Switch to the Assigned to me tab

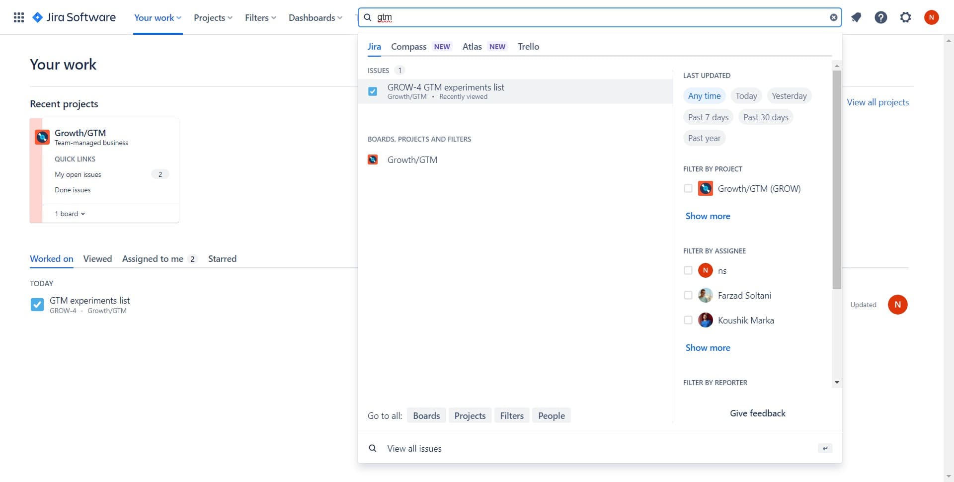pos(153,258)
